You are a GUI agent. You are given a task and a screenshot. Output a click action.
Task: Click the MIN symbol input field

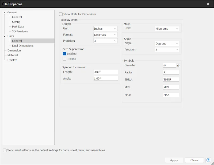[171, 87]
